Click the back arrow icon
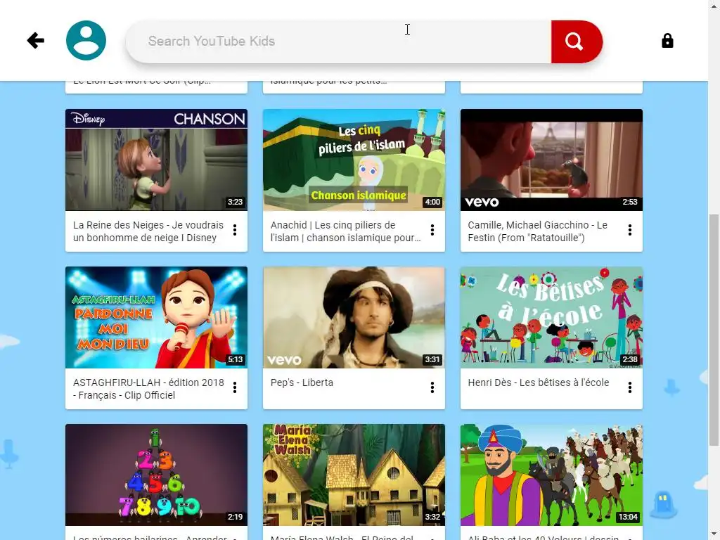The height and width of the screenshot is (540, 720). coord(35,40)
